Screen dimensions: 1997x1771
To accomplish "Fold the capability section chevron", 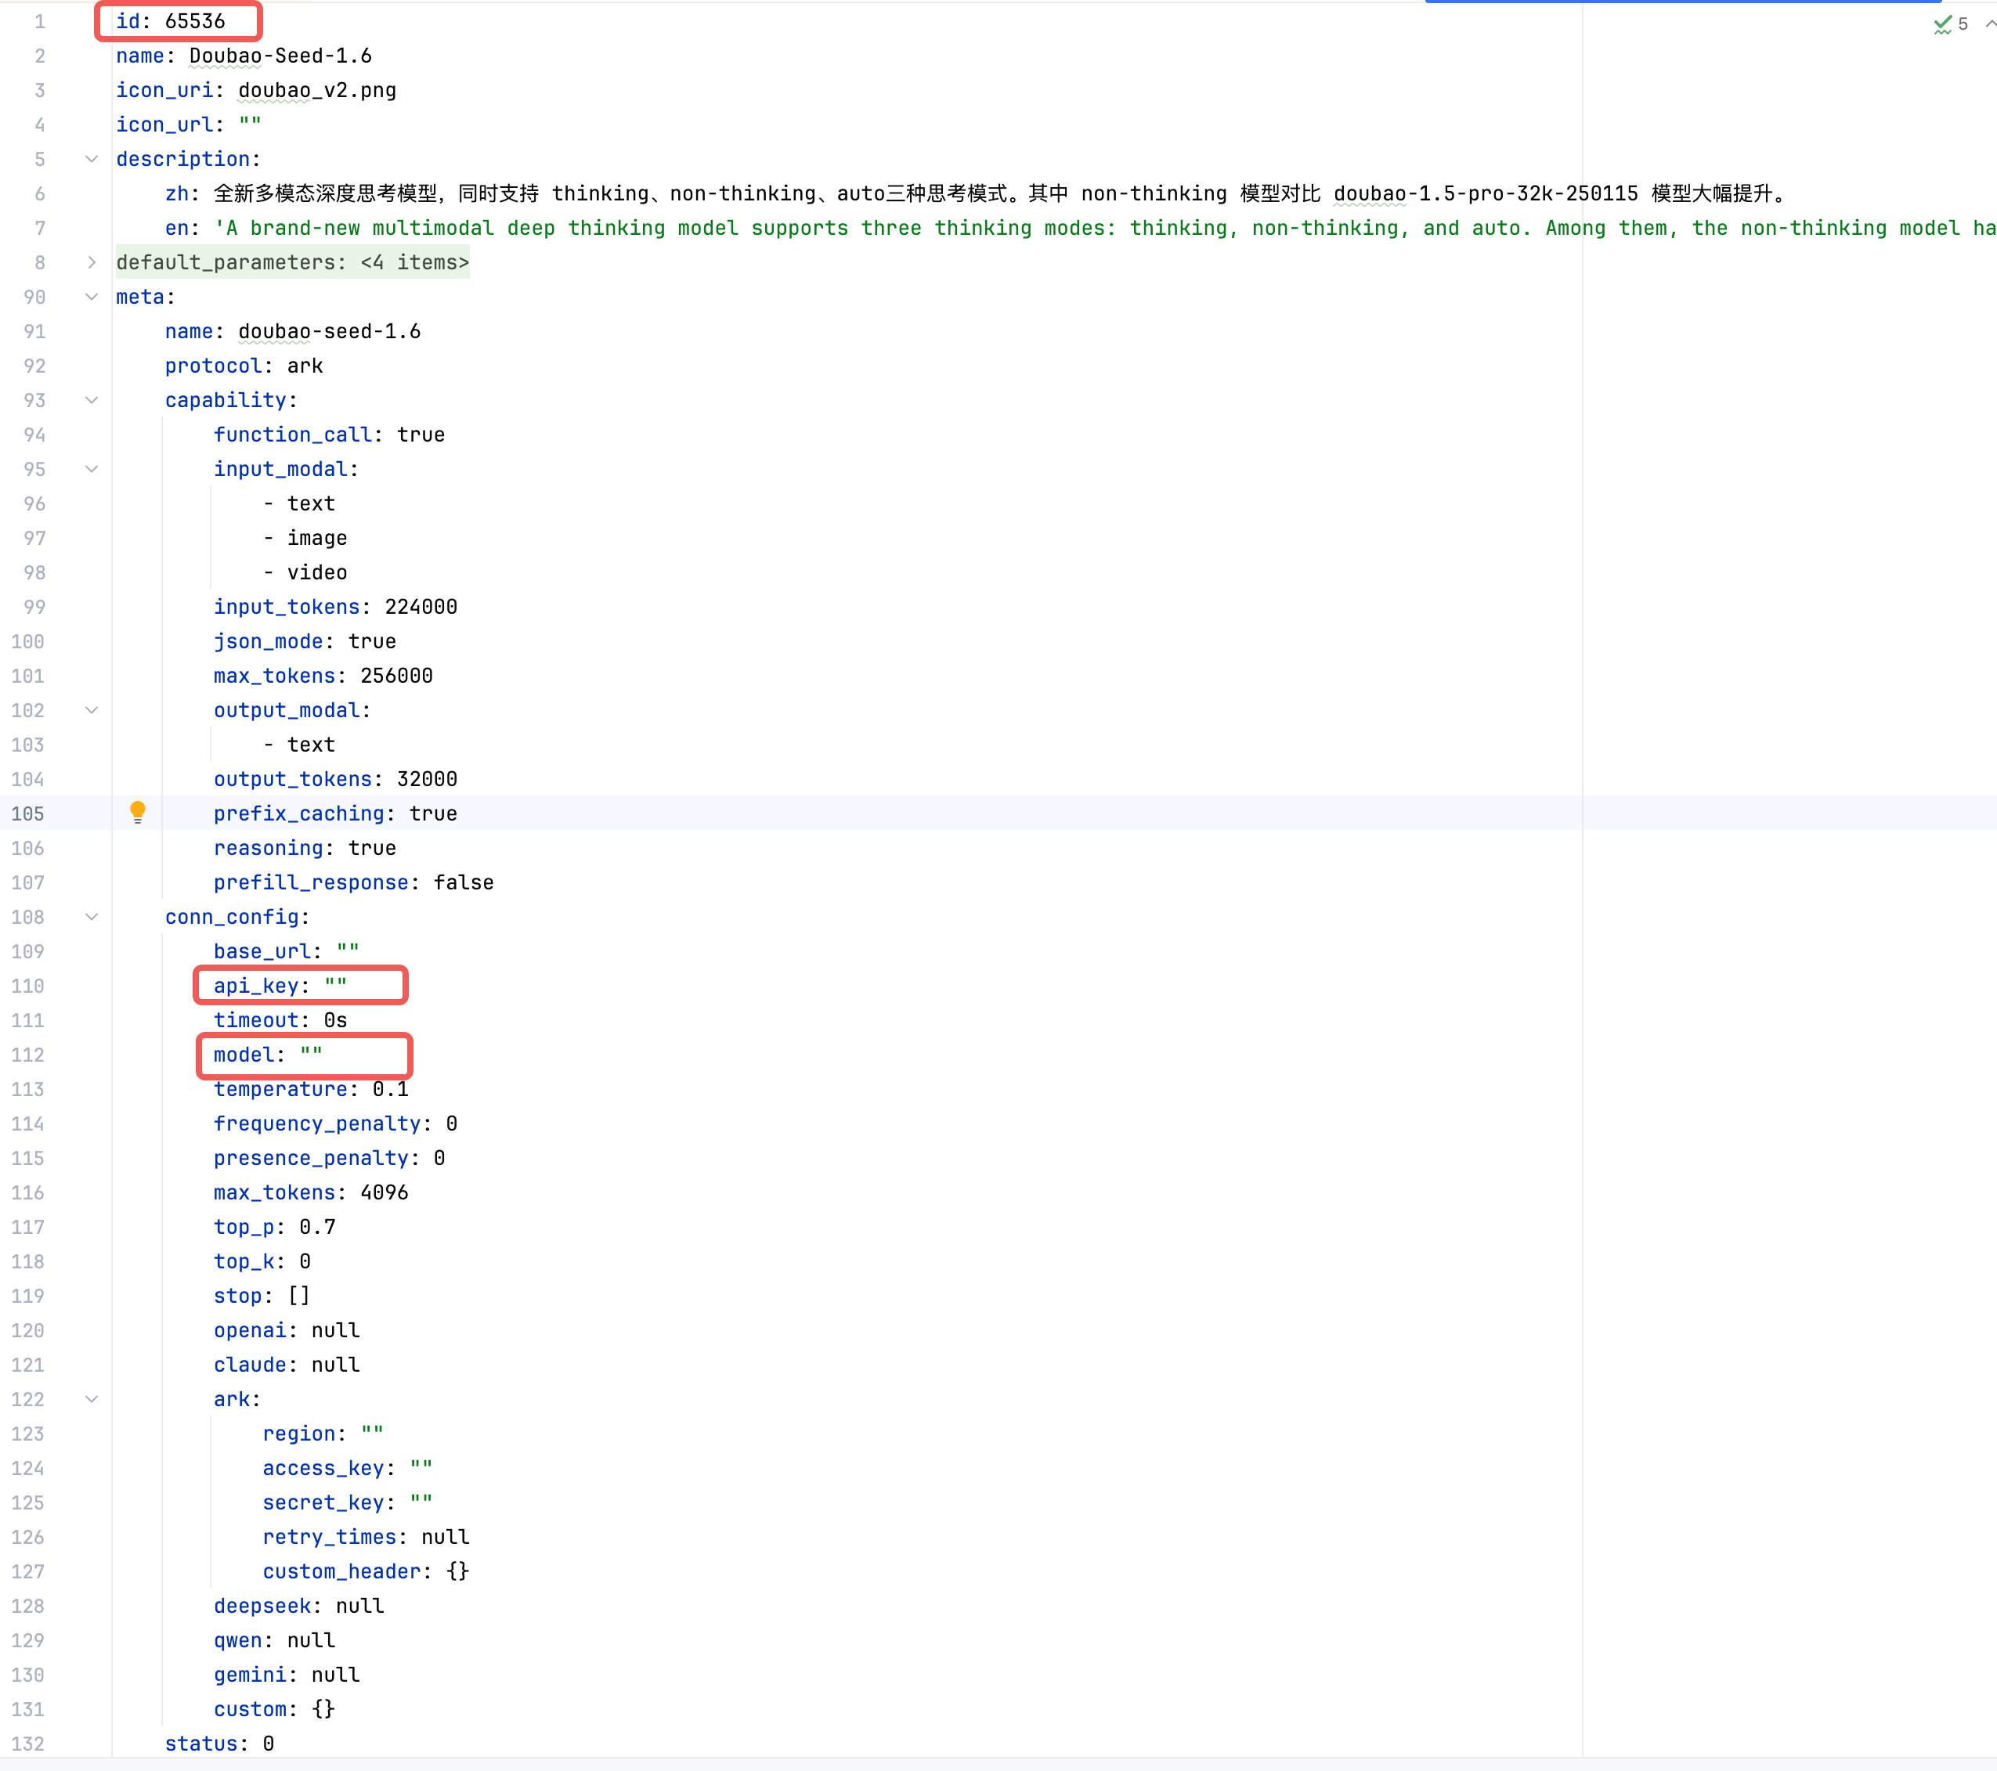I will click(x=92, y=399).
